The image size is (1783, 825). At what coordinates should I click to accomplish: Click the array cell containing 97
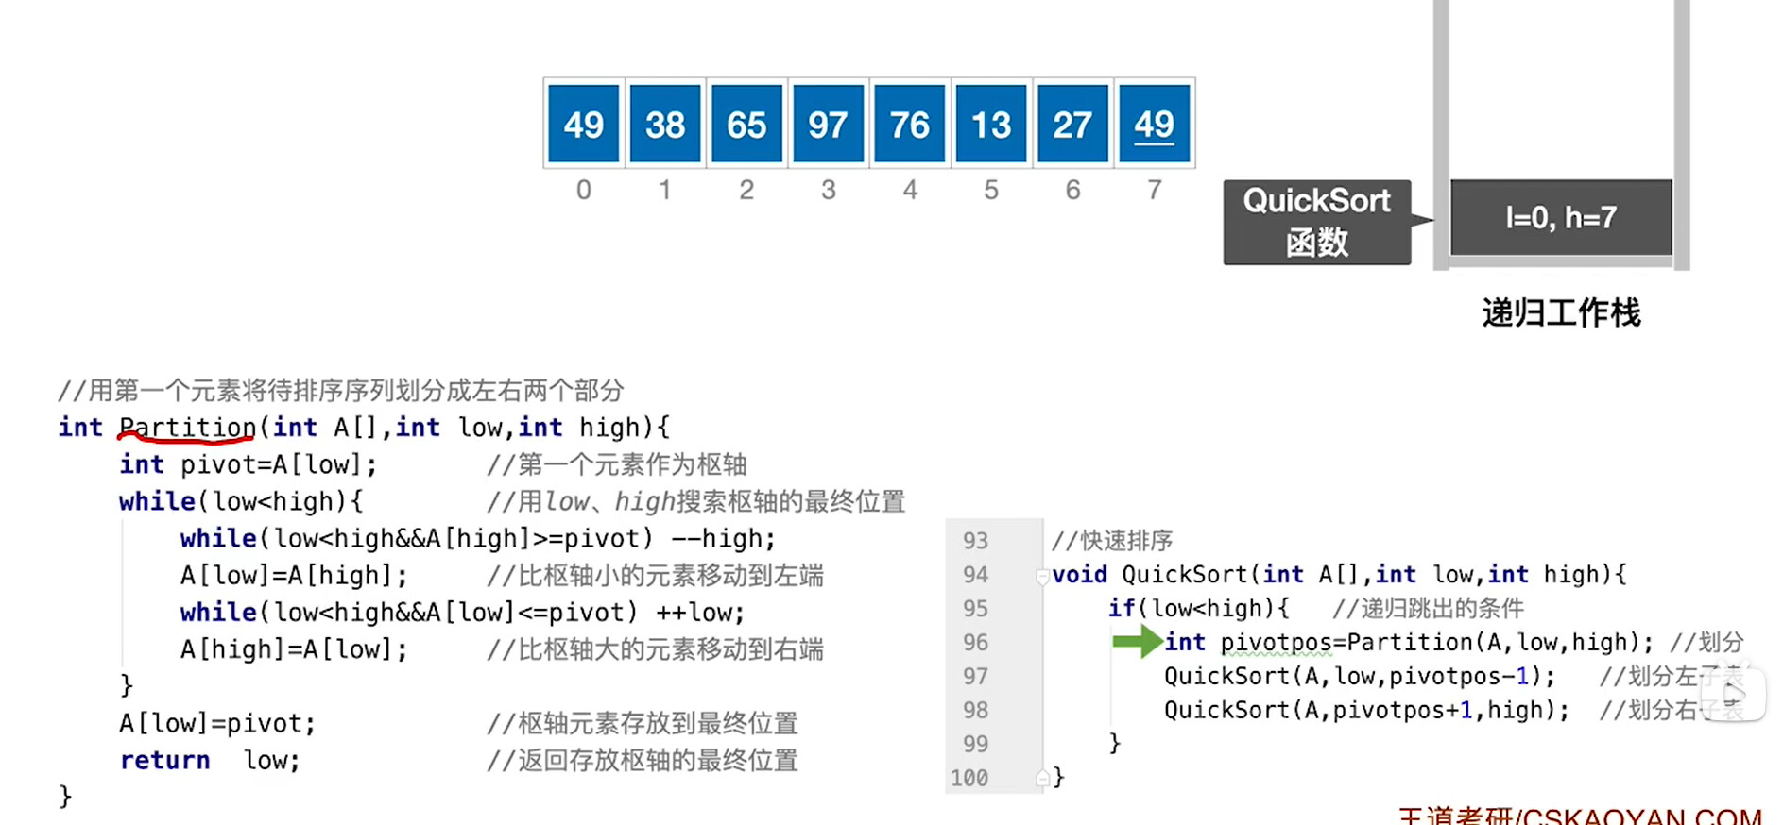(x=828, y=124)
